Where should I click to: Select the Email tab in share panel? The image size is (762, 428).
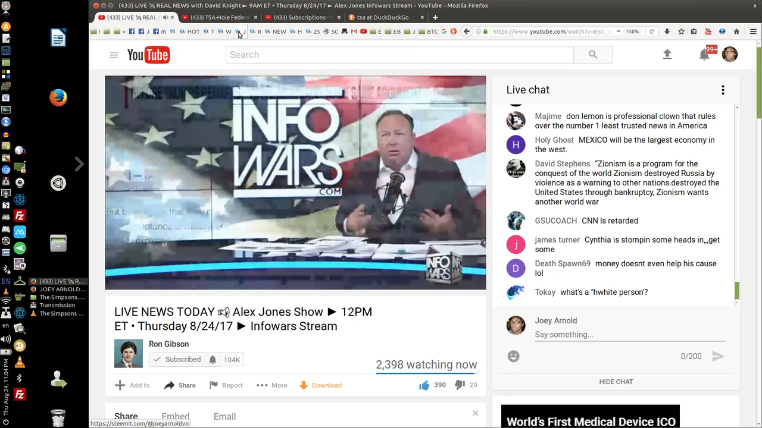point(224,417)
